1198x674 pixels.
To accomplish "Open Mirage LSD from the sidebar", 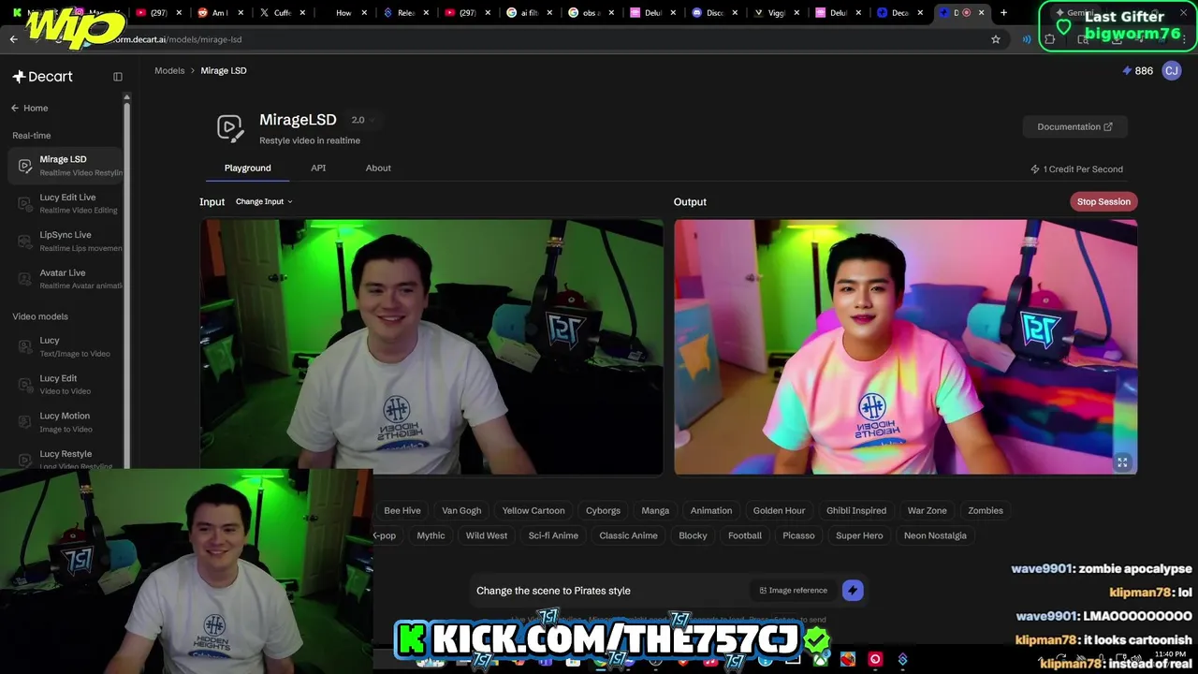I will (x=66, y=166).
